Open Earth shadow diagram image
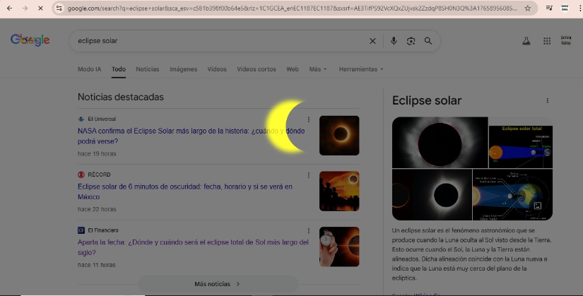The image size is (583, 296). [512, 195]
